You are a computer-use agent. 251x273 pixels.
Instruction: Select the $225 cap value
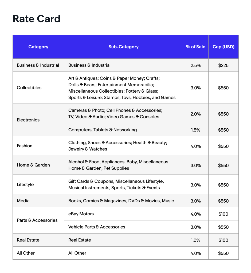(223, 65)
